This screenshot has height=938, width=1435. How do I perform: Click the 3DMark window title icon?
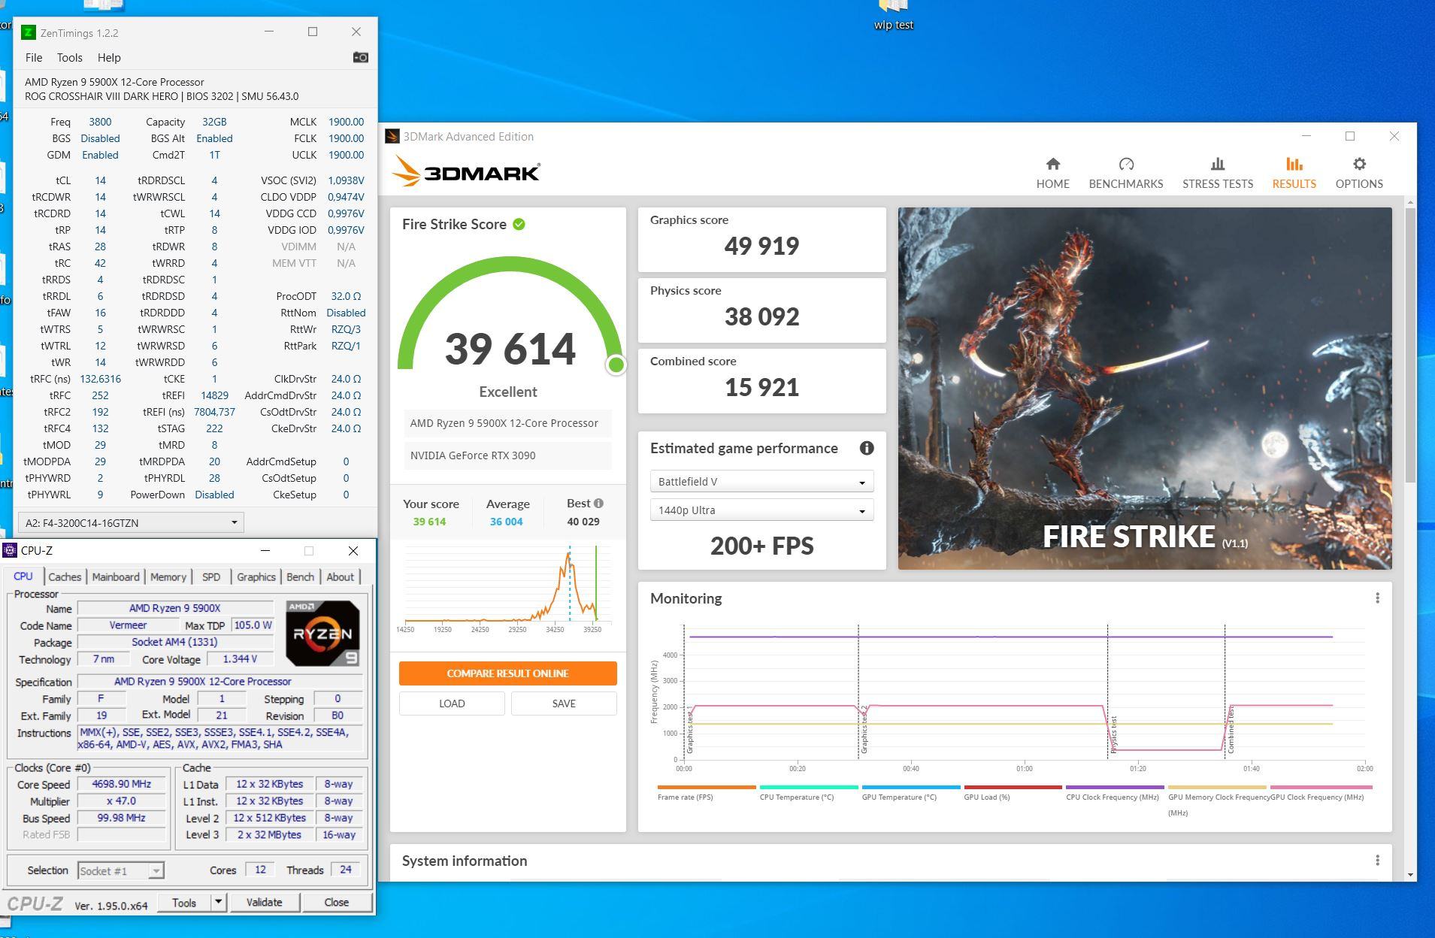click(x=392, y=136)
